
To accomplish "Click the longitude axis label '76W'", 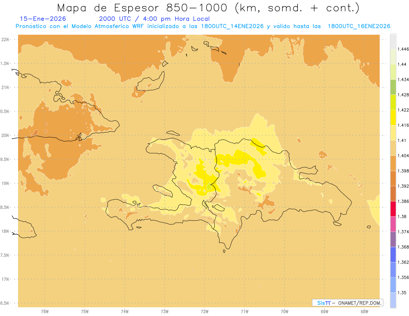I will 45,311.
